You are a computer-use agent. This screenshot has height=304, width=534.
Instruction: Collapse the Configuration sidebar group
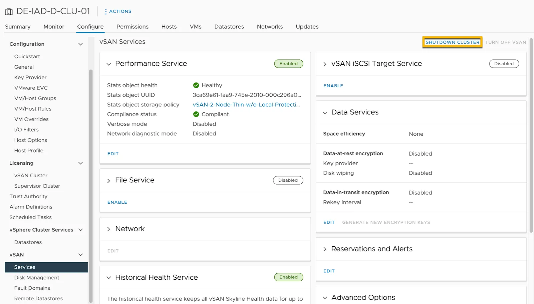tap(80, 44)
